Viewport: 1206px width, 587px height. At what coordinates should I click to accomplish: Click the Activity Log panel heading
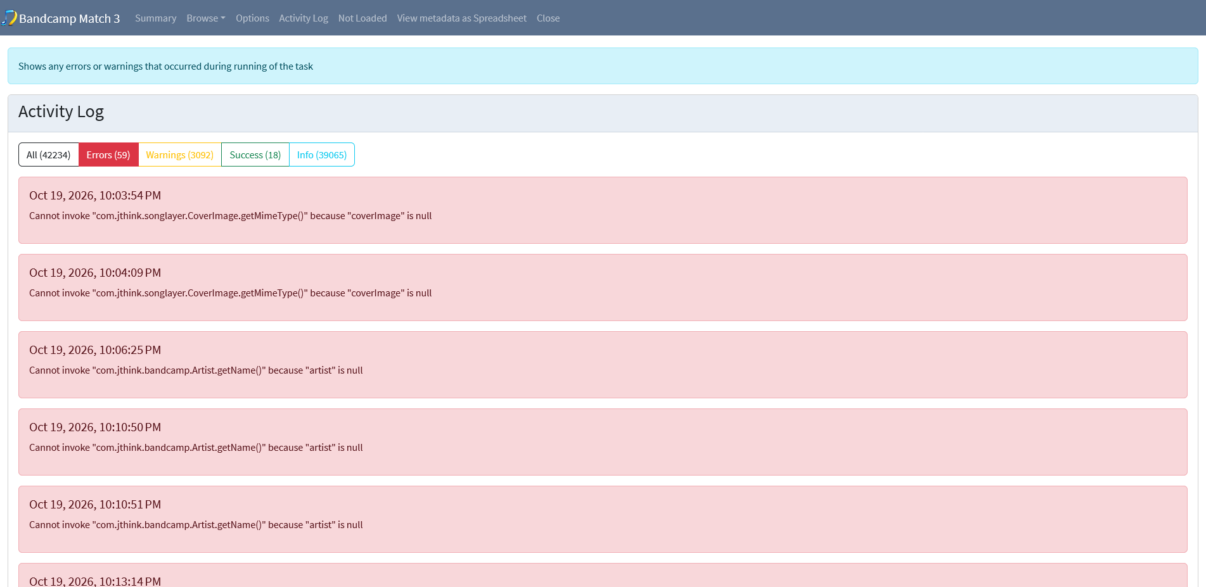pos(61,111)
